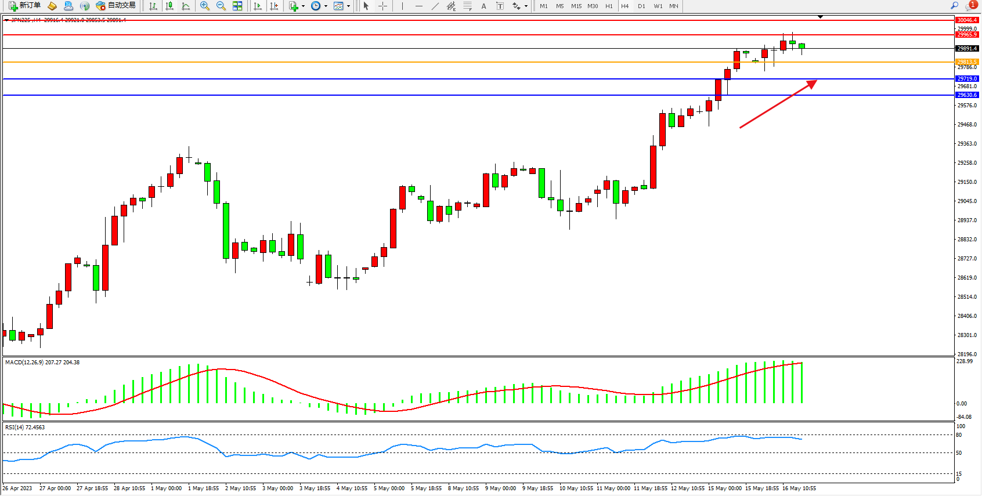Screen dimensions: 982x496
Task: Choose the Fibonacci retracement tool
Action: coord(468,6)
